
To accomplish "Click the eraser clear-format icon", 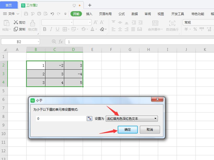I will tap(102, 29).
